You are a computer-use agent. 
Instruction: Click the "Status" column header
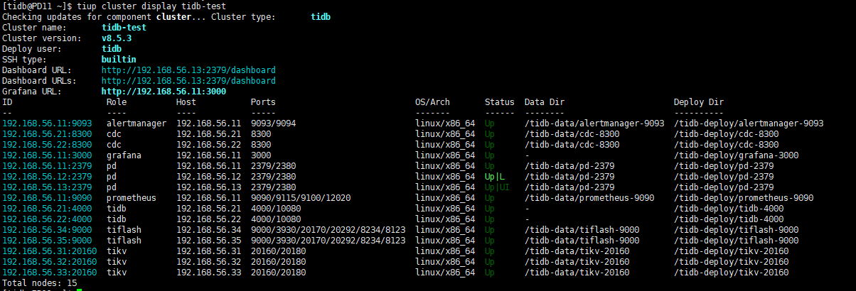click(499, 102)
